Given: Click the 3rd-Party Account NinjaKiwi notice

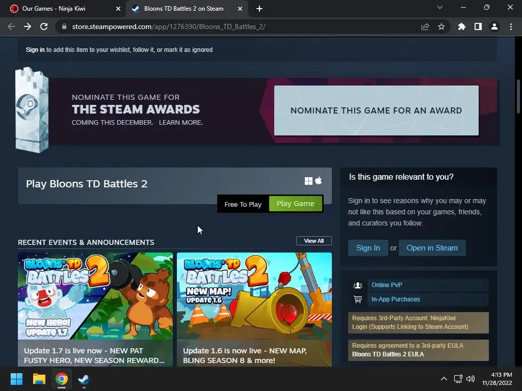Looking at the screenshot, I should point(418,322).
